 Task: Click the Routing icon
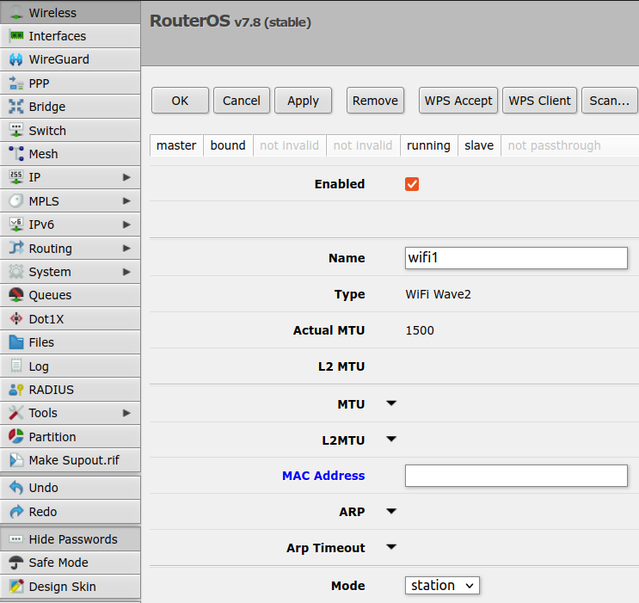coord(16,248)
